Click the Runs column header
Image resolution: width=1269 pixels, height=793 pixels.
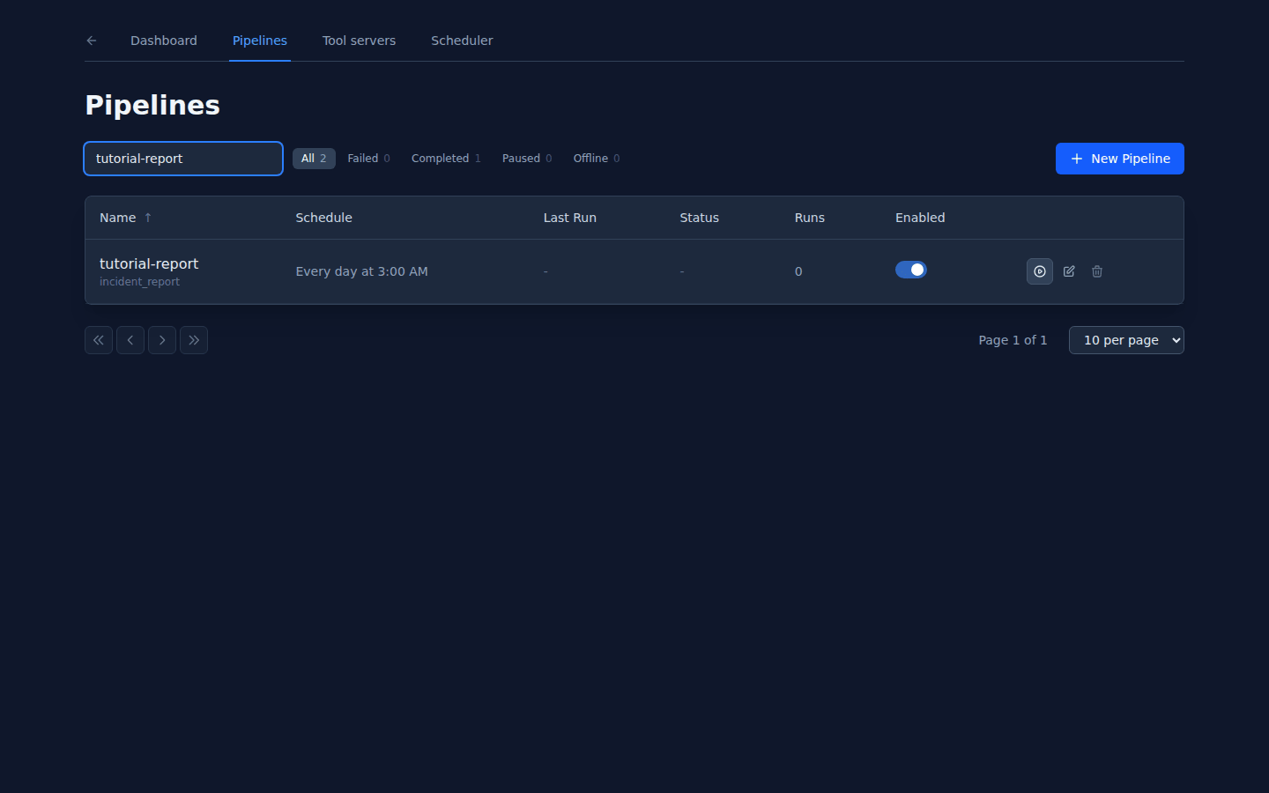pos(809,218)
